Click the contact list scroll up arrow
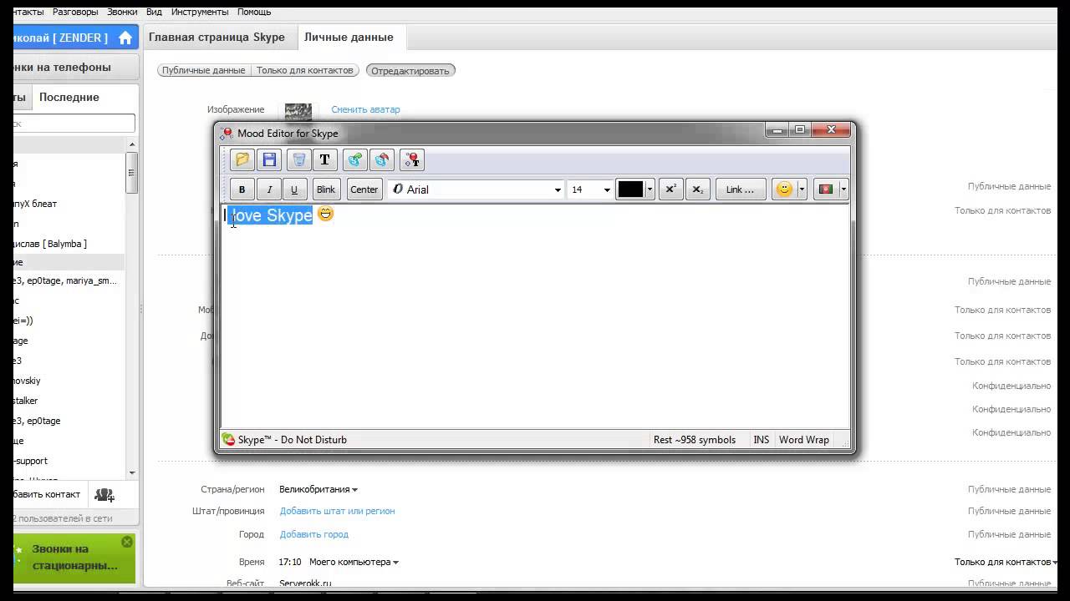Screen dimensions: 1070x601 (x=131, y=145)
